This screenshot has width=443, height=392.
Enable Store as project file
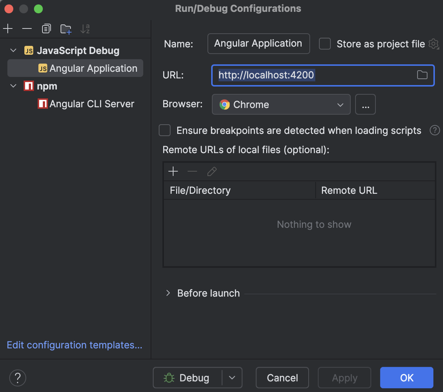[324, 44]
